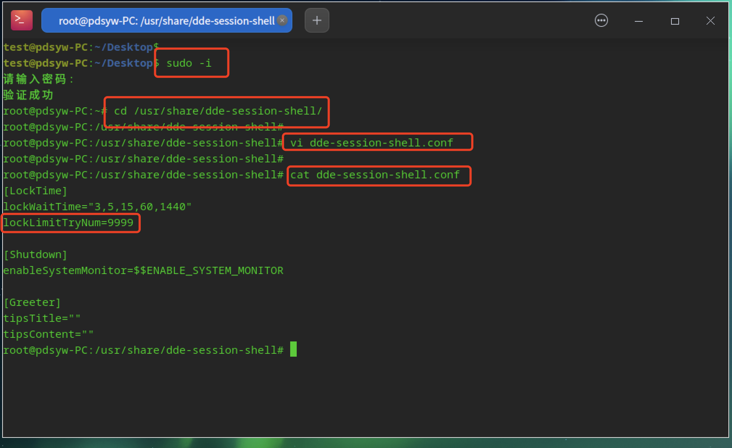
Task: Maximize the terminal window
Action: pos(675,21)
